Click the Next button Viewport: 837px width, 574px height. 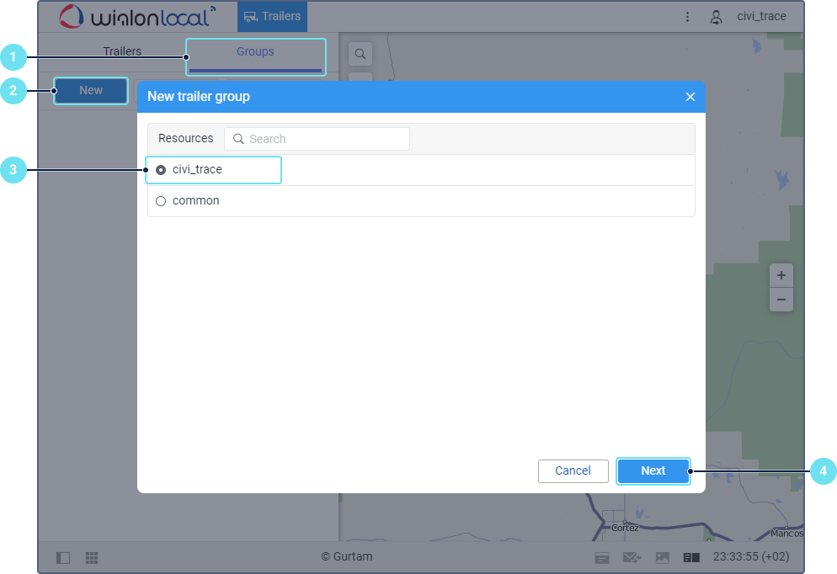pos(653,471)
